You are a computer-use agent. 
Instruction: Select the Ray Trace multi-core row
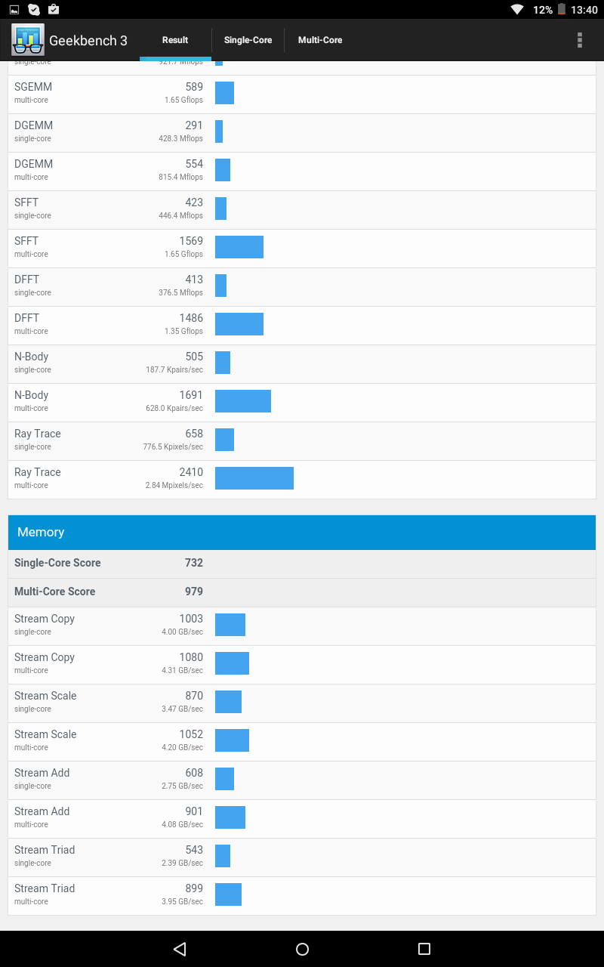[302, 479]
